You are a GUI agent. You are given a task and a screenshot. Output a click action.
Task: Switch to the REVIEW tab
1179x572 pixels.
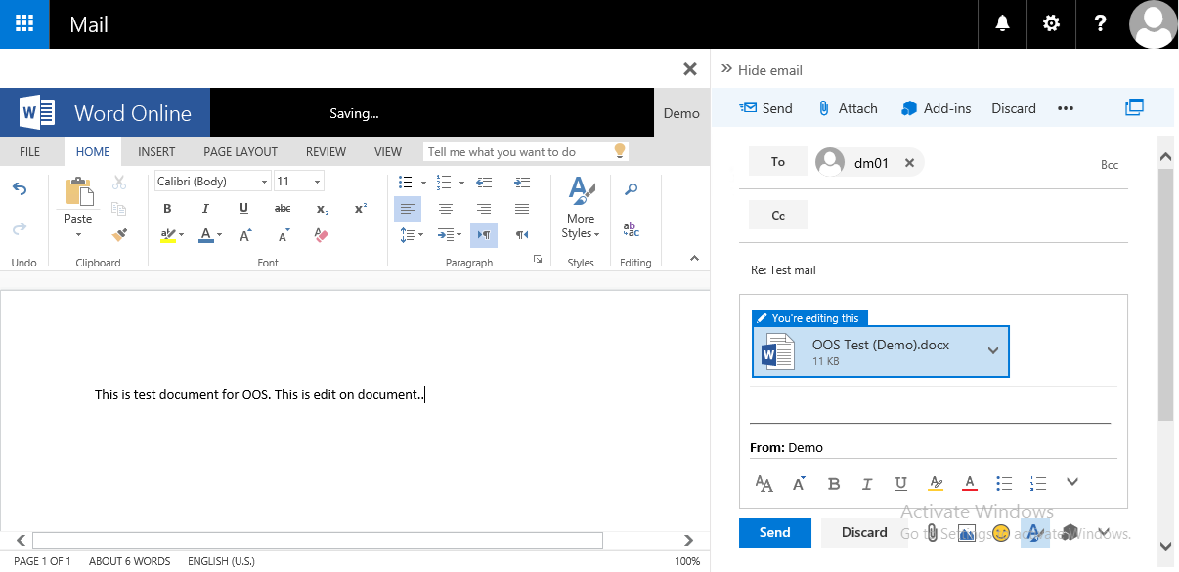(x=326, y=151)
